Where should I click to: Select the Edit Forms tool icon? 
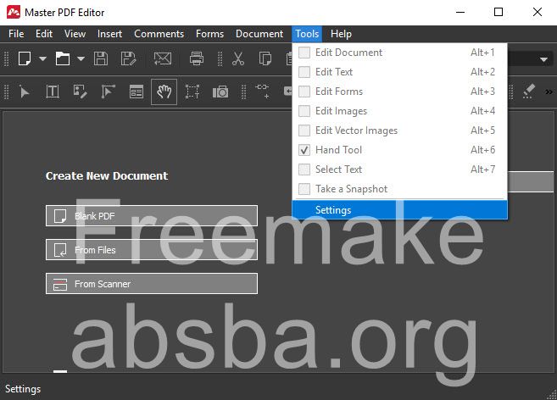coord(136,92)
